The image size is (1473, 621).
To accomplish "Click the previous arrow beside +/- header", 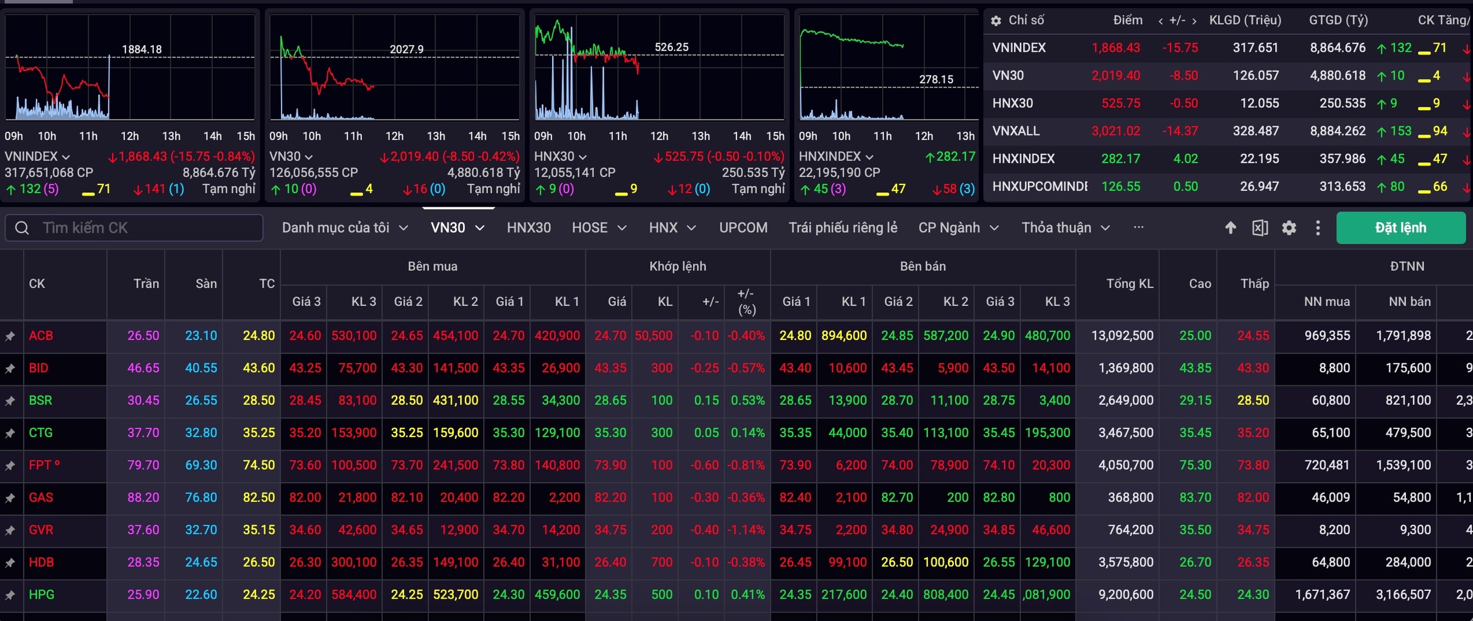I will click(x=1160, y=21).
